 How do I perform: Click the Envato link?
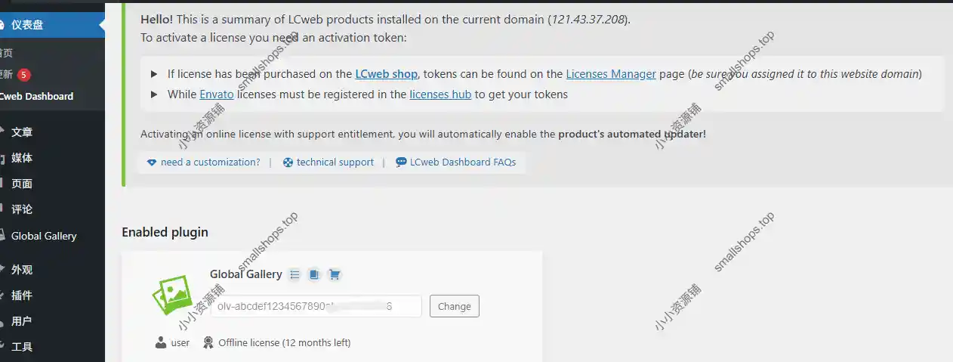click(x=217, y=94)
